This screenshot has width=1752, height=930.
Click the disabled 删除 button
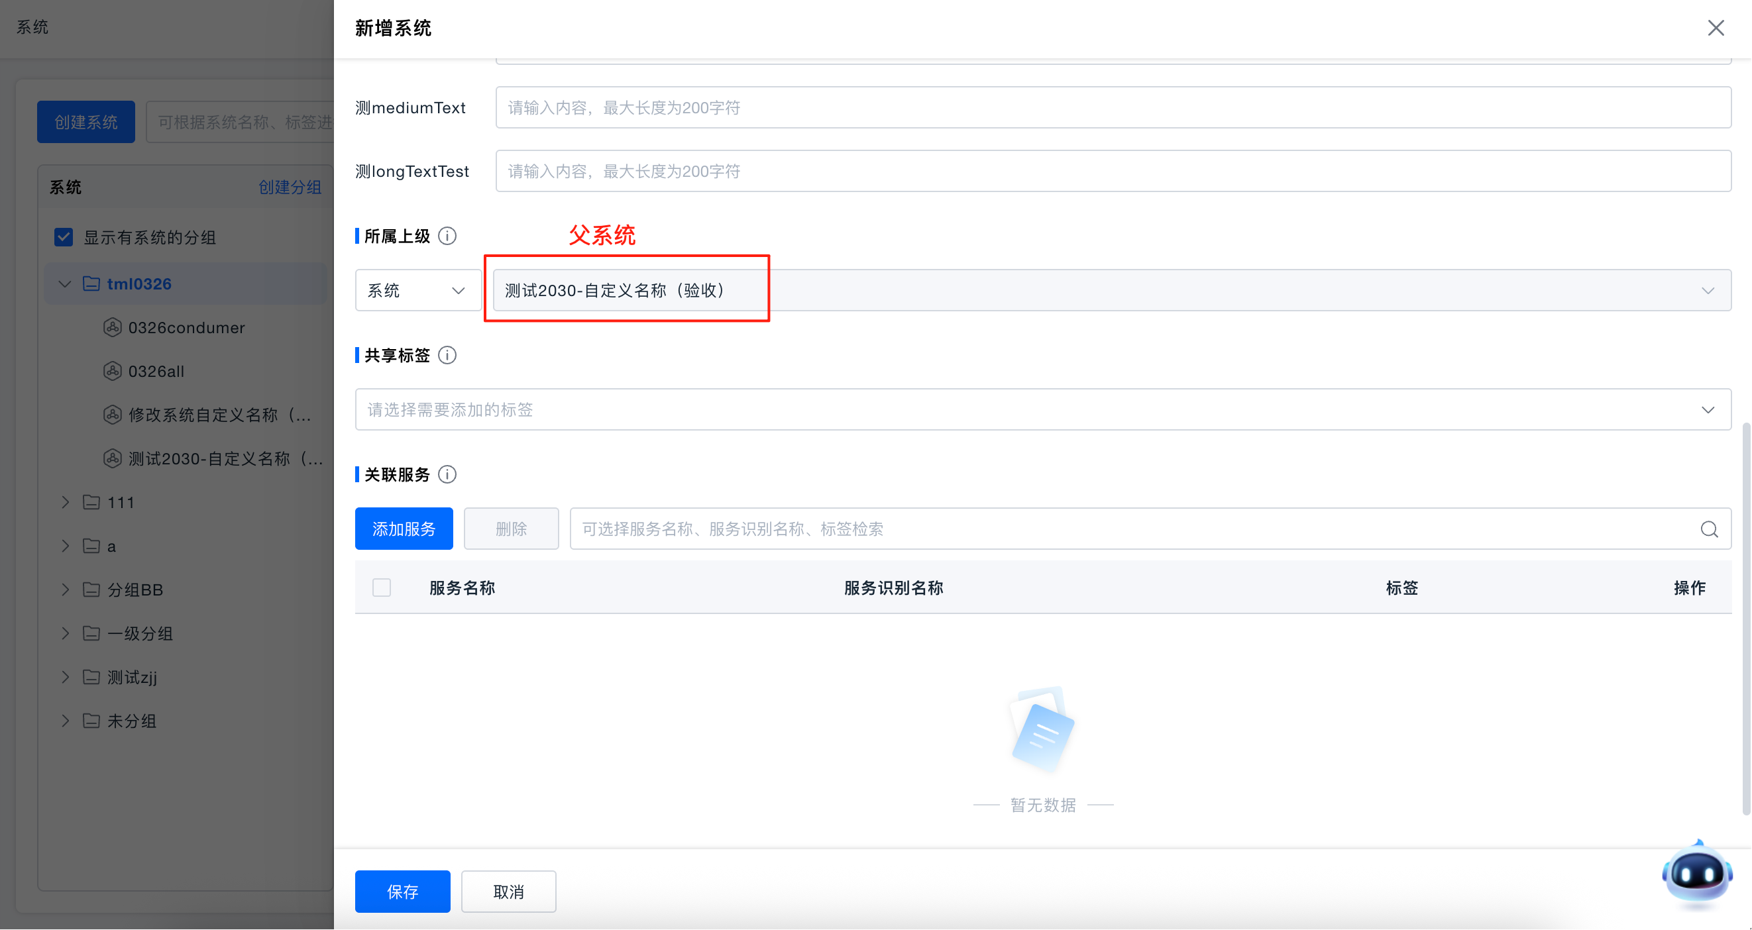pos(511,529)
